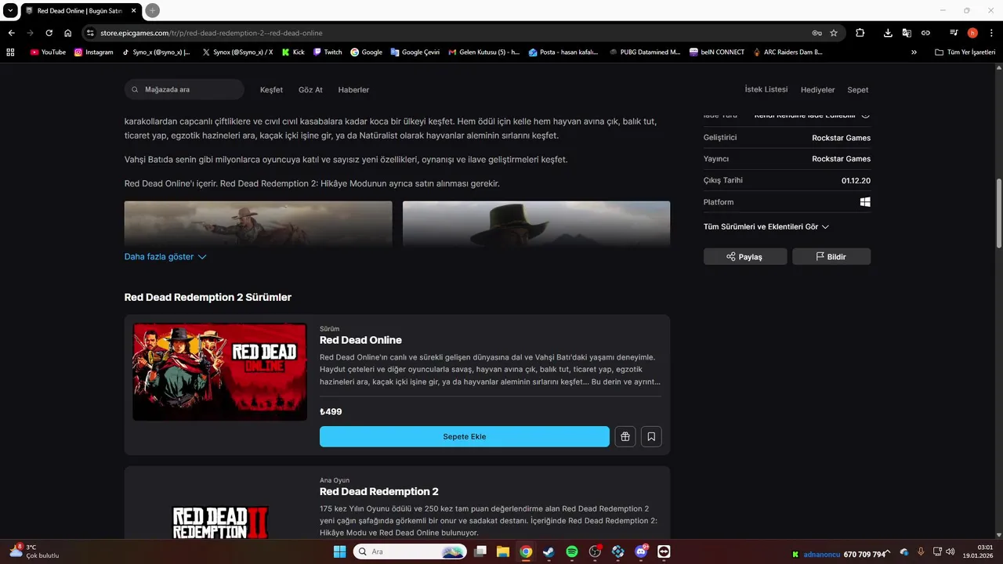Open File Explorer from the taskbar
Image resolution: width=1003 pixels, height=564 pixels.
click(x=503, y=551)
